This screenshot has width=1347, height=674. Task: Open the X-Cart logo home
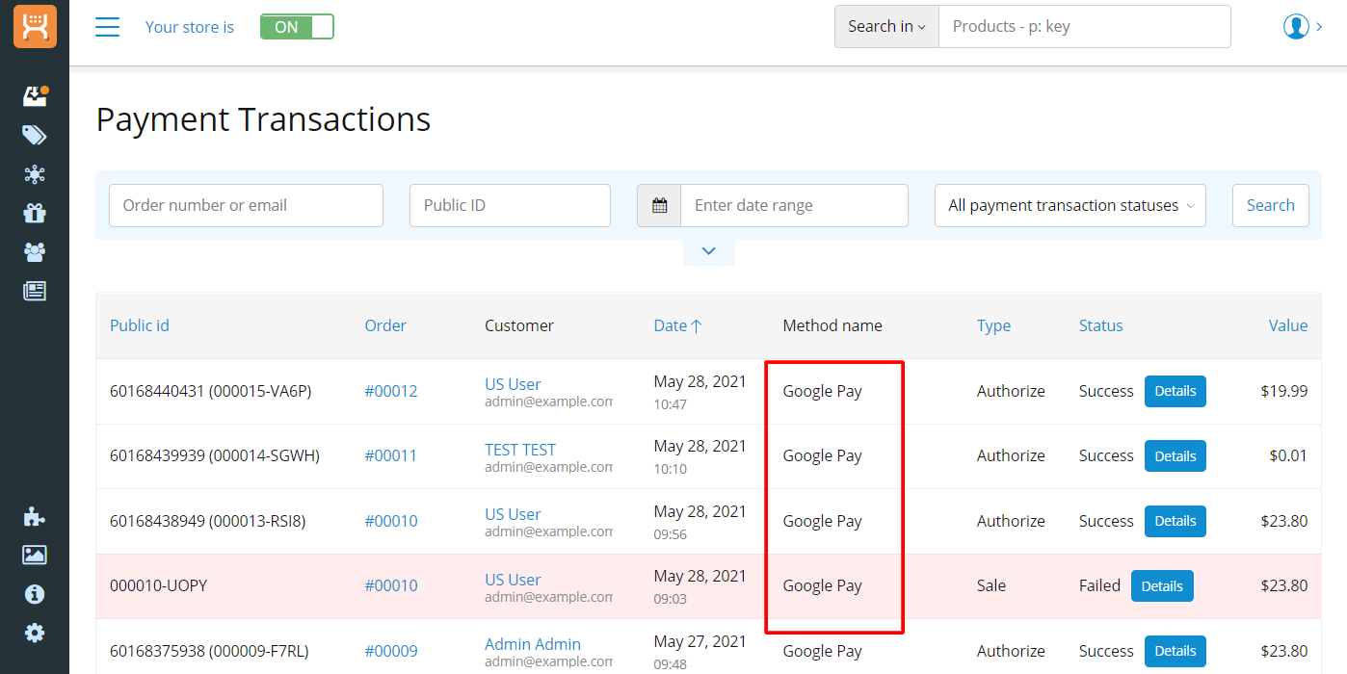[35, 27]
